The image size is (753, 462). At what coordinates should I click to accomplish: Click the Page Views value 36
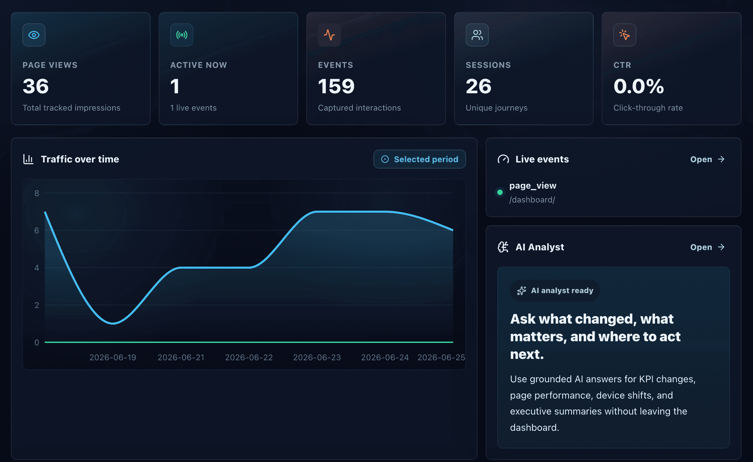36,86
